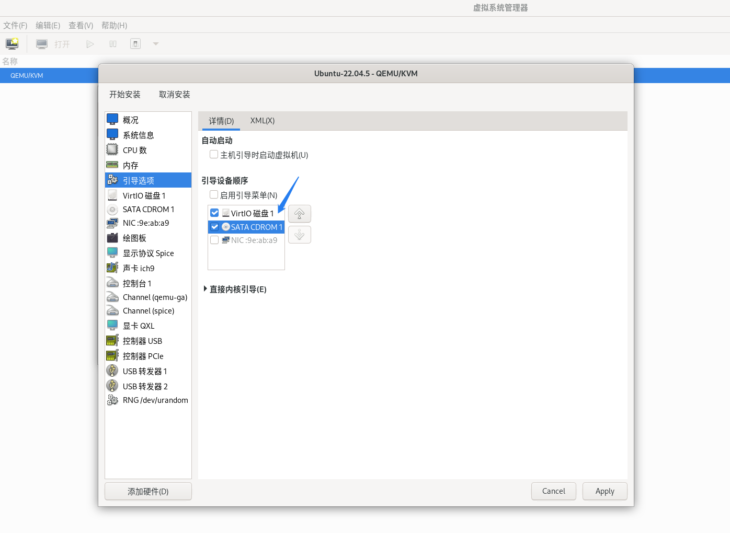Image resolution: width=730 pixels, height=533 pixels.
Task: Select 控制器 USB controller icon
Action: [112, 341]
